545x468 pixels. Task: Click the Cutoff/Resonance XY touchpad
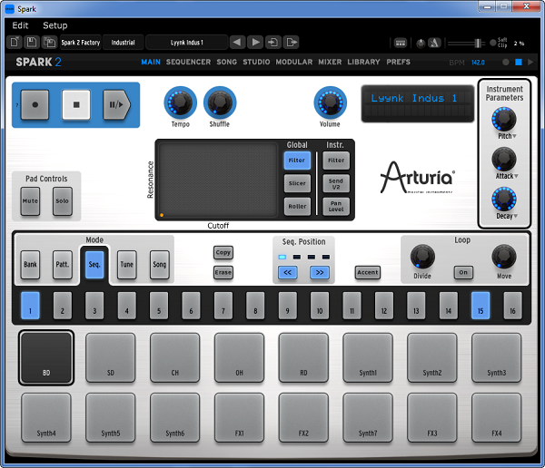(218, 180)
